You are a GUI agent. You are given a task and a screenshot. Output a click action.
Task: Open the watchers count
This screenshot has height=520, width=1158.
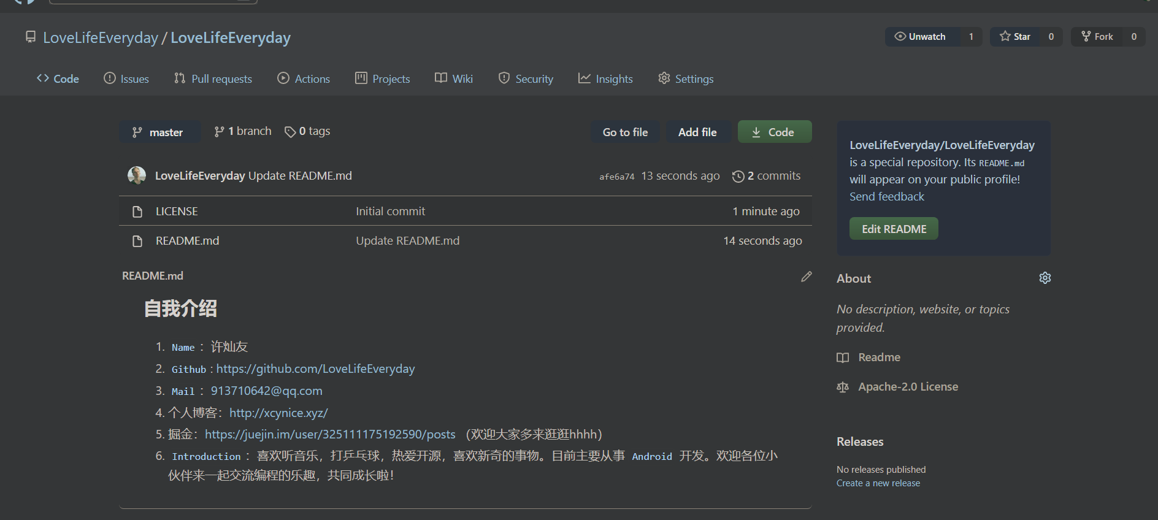coord(971,37)
